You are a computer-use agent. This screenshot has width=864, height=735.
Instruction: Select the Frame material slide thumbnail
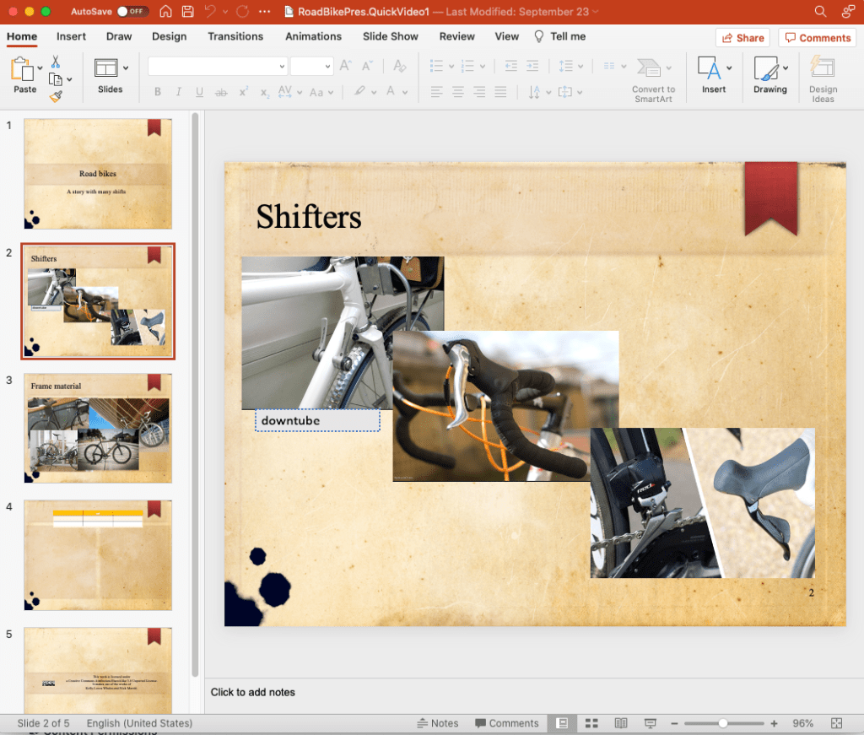(98, 428)
